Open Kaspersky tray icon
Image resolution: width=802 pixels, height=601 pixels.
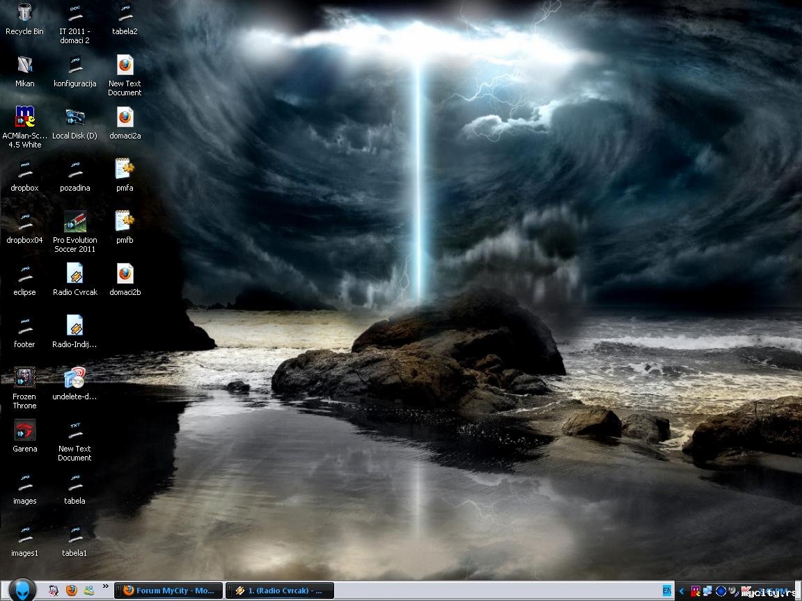pos(745,591)
